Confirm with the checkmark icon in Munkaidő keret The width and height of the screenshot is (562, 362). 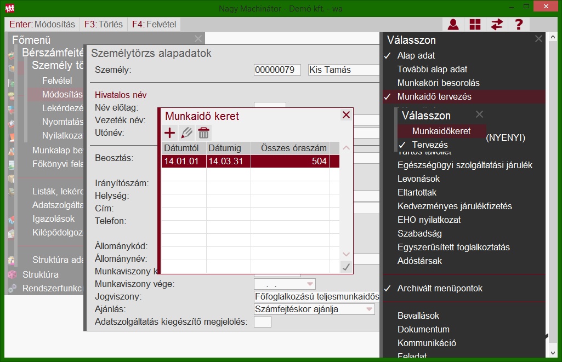346,267
